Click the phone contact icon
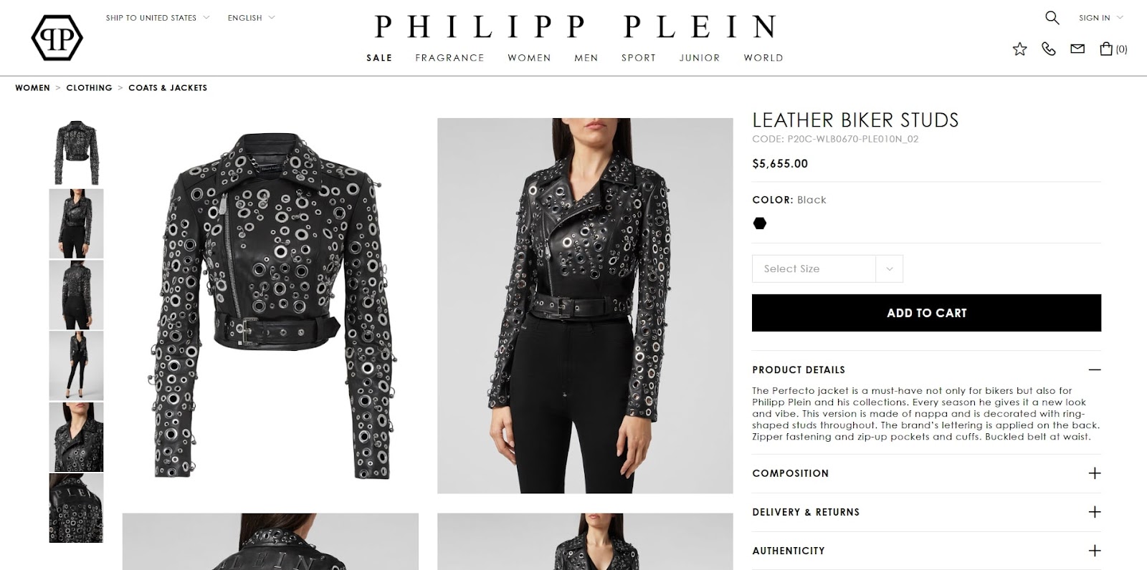1147x570 pixels. pyautogui.click(x=1049, y=49)
